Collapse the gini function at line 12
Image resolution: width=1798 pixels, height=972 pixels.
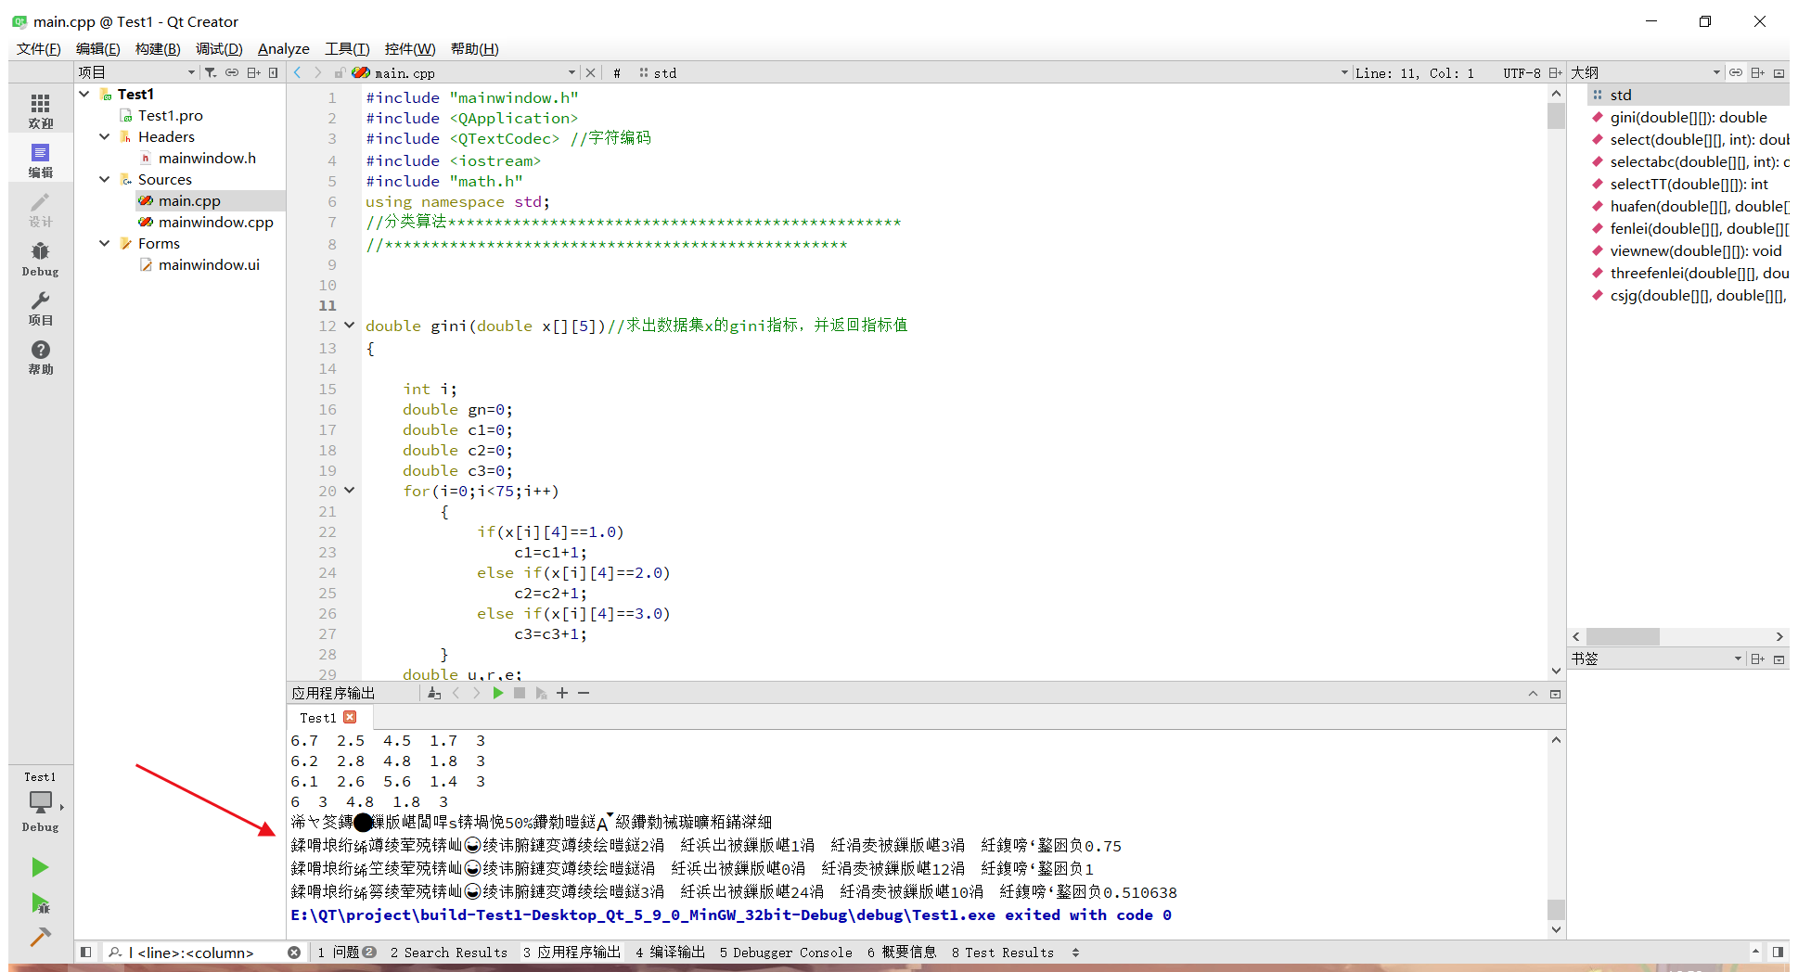[349, 326]
